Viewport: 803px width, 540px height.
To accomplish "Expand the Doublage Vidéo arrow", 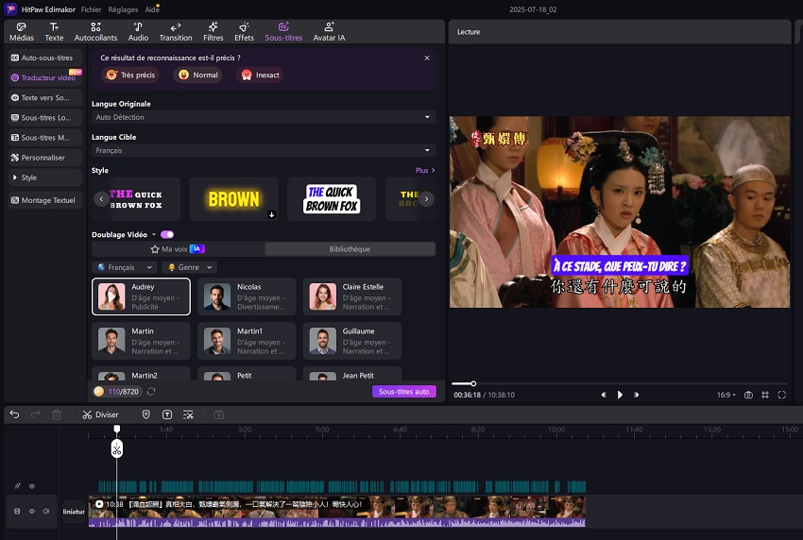I will (x=154, y=234).
